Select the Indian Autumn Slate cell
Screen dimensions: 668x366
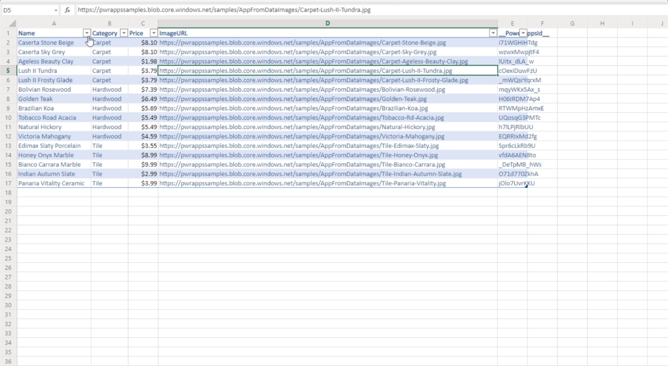54,174
